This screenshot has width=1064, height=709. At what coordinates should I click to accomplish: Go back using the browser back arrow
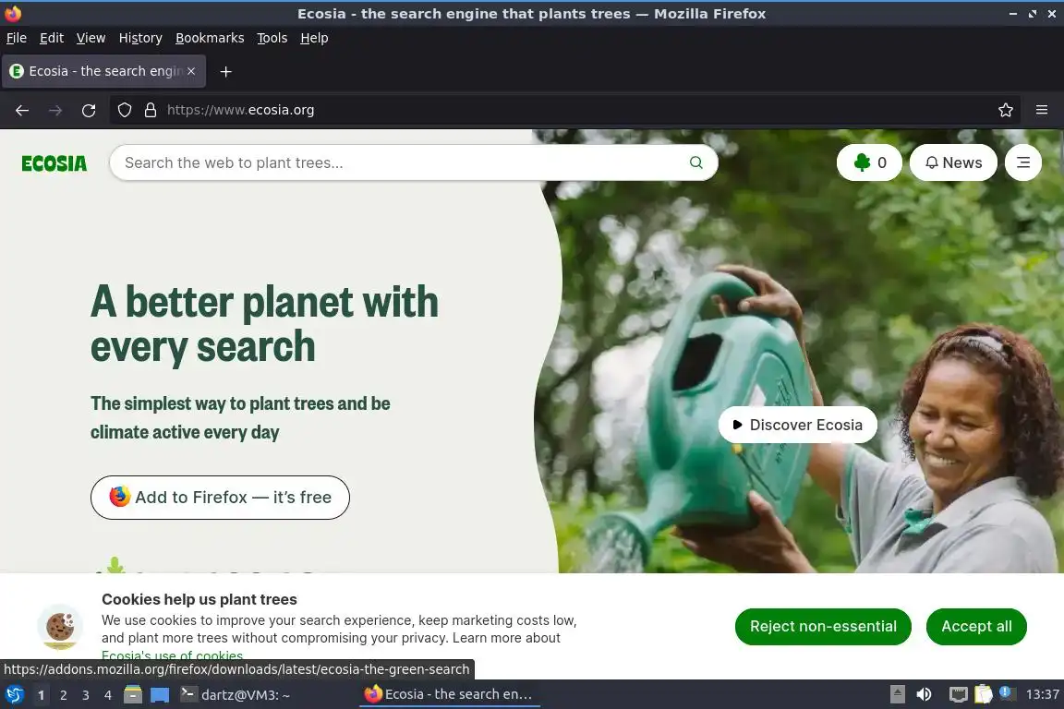click(22, 110)
